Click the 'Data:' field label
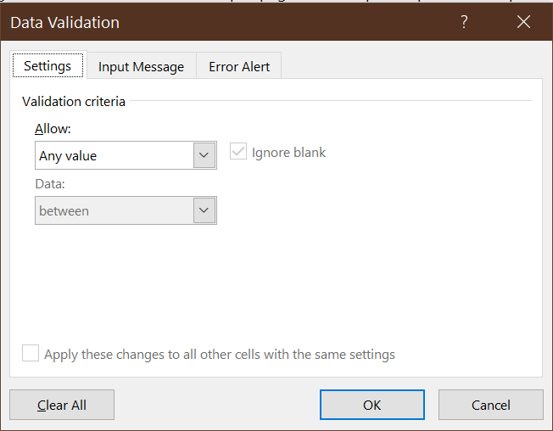This screenshot has width=553, height=431. click(x=49, y=183)
